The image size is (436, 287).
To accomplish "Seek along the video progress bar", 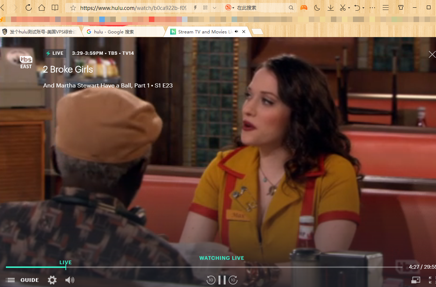I will (204, 267).
